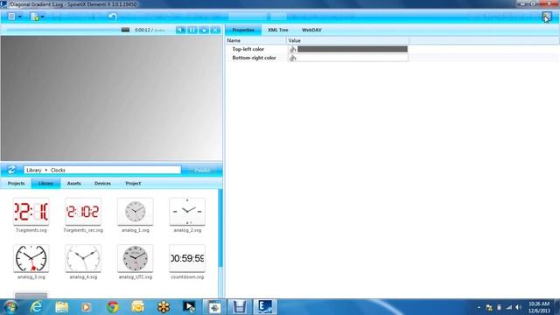
Task: Select the analog_3.svg clock thumbnail
Action: coord(31,258)
